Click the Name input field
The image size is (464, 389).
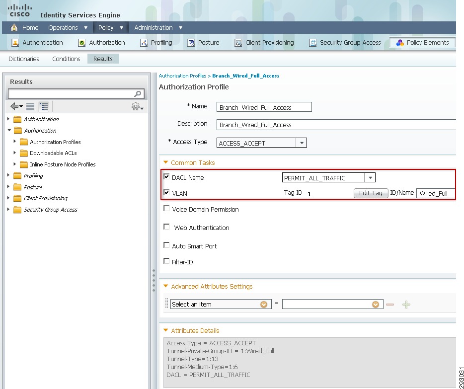[x=264, y=107]
